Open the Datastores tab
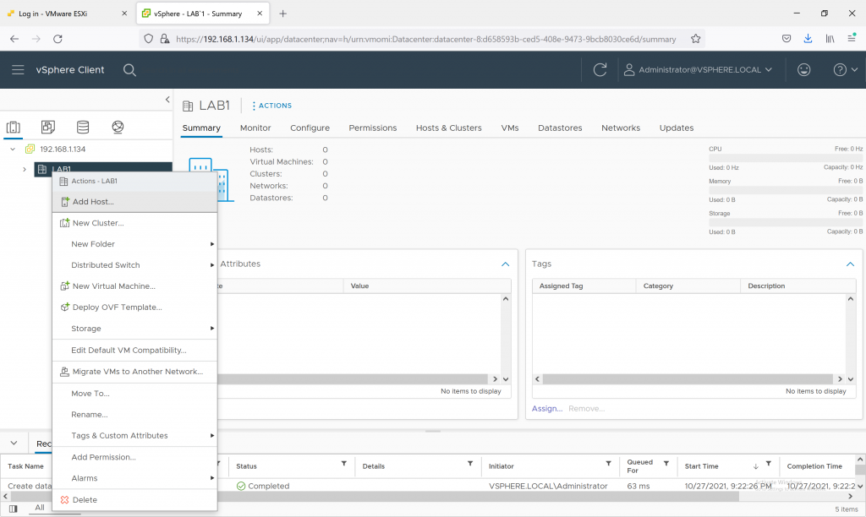Viewport: 866px width, 517px height. pyautogui.click(x=560, y=128)
